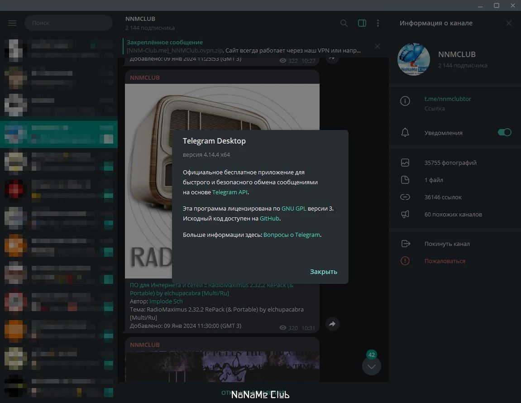Click the Report exclamation icon
The image size is (521, 403).
click(405, 261)
